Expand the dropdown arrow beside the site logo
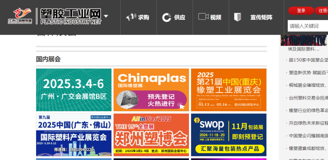The width and height of the screenshot is (328, 160). click(106, 16)
